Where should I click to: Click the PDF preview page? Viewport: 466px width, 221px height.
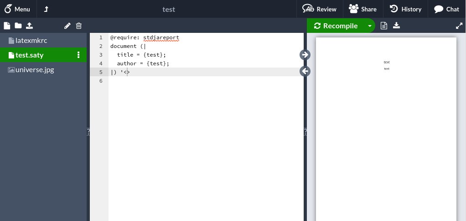[386, 129]
